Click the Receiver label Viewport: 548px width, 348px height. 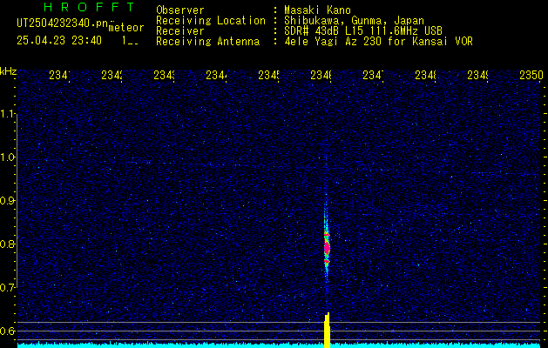pos(180,31)
